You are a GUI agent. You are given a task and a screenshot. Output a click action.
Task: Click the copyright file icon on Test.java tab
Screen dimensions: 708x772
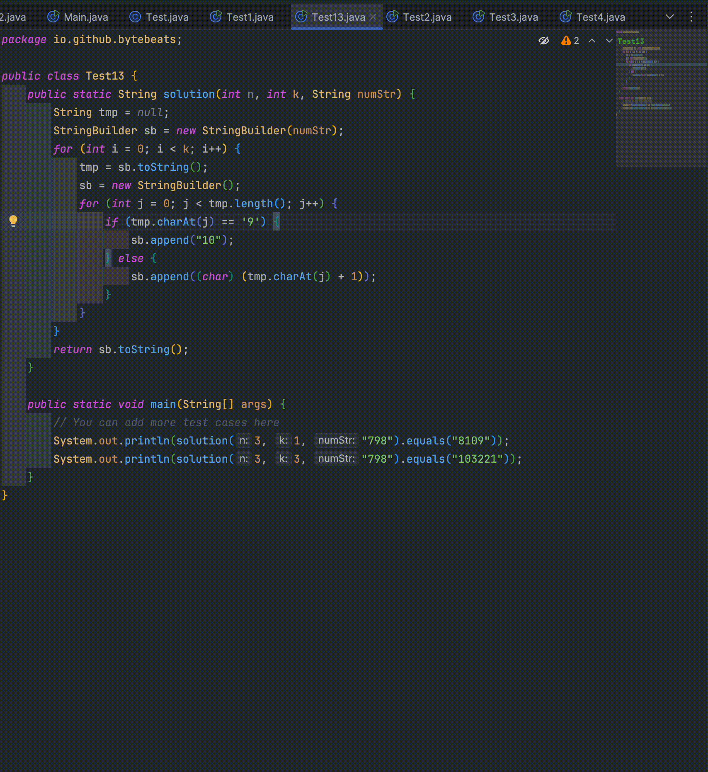[135, 17]
